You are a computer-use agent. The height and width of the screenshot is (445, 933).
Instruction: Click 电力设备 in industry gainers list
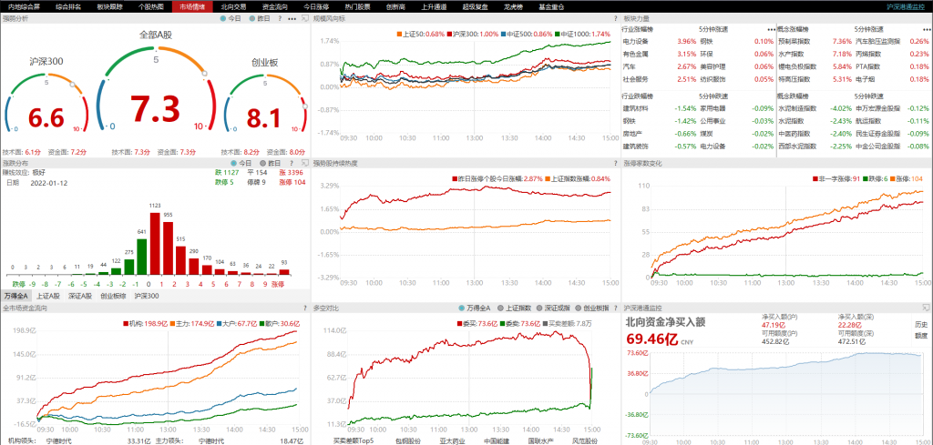[634, 41]
